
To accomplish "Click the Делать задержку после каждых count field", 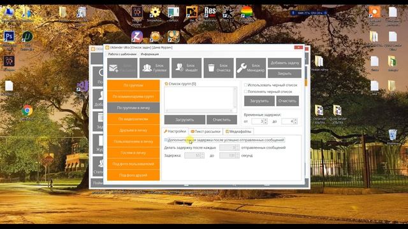I will coord(228,148).
